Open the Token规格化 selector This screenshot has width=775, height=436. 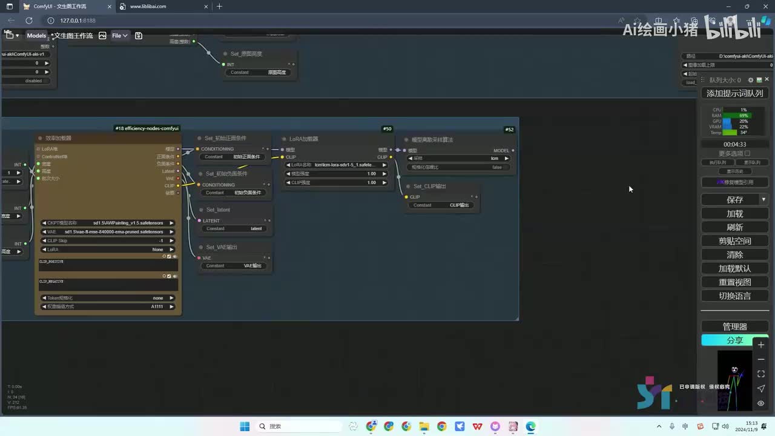(x=108, y=298)
